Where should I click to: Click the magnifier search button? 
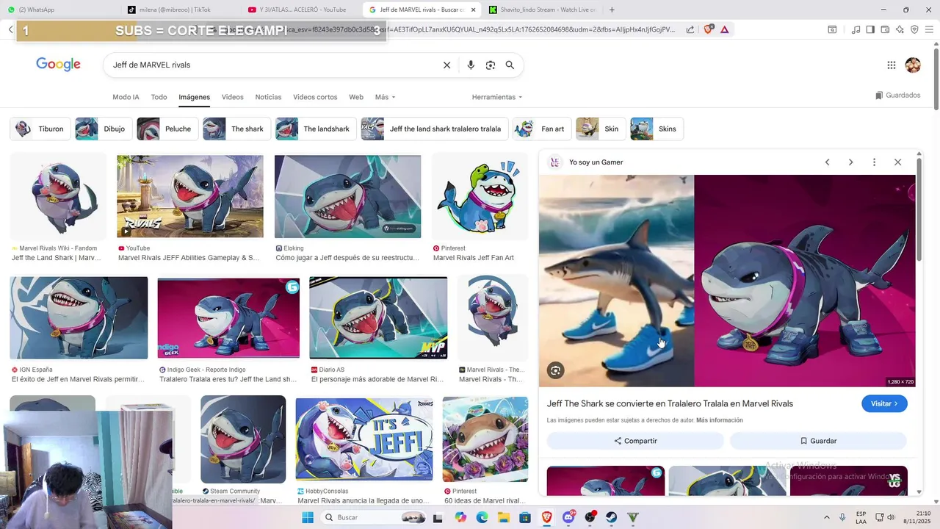pyautogui.click(x=510, y=65)
